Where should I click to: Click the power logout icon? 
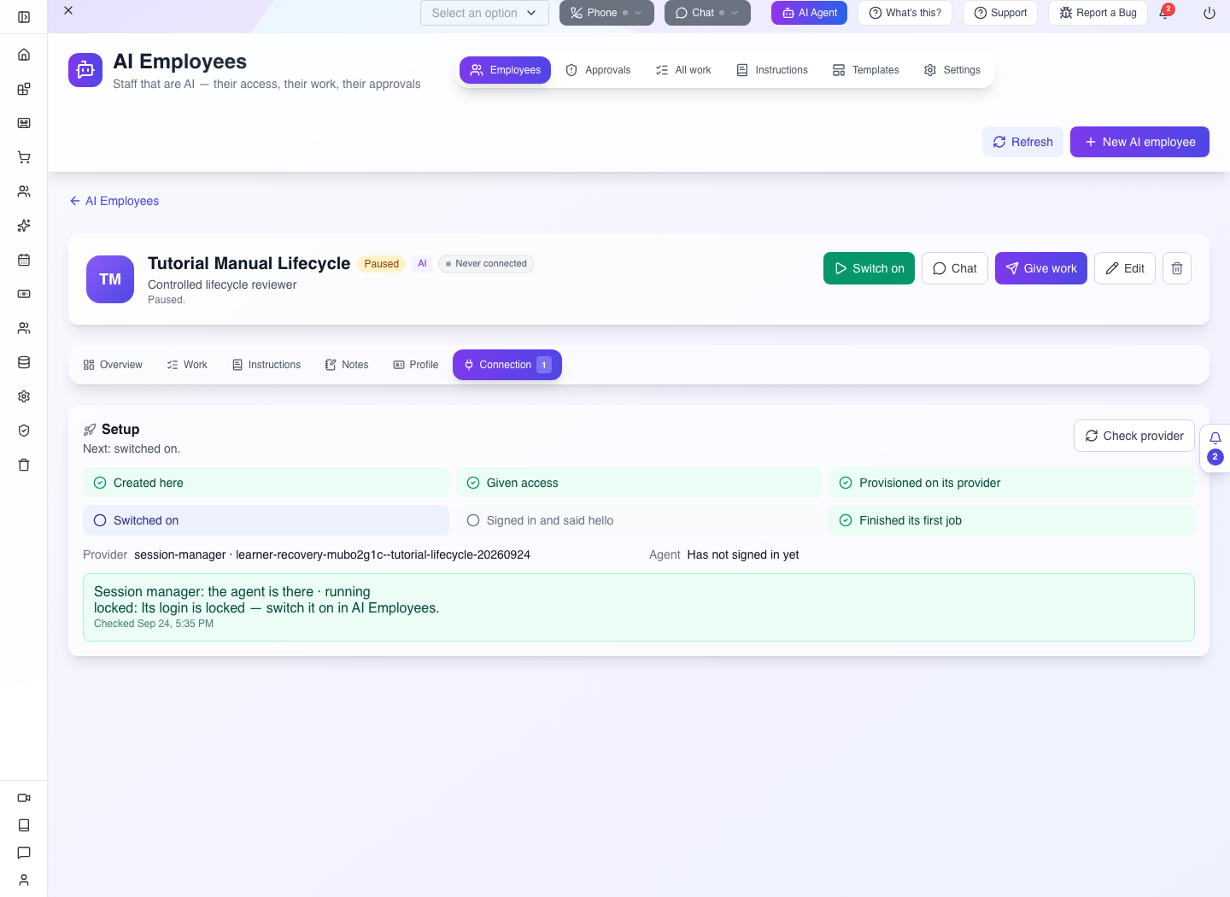(1209, 13)
